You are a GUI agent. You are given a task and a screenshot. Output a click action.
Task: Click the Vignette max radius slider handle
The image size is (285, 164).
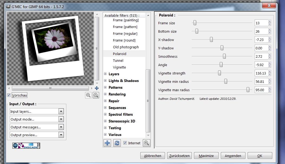click(248, 90)
